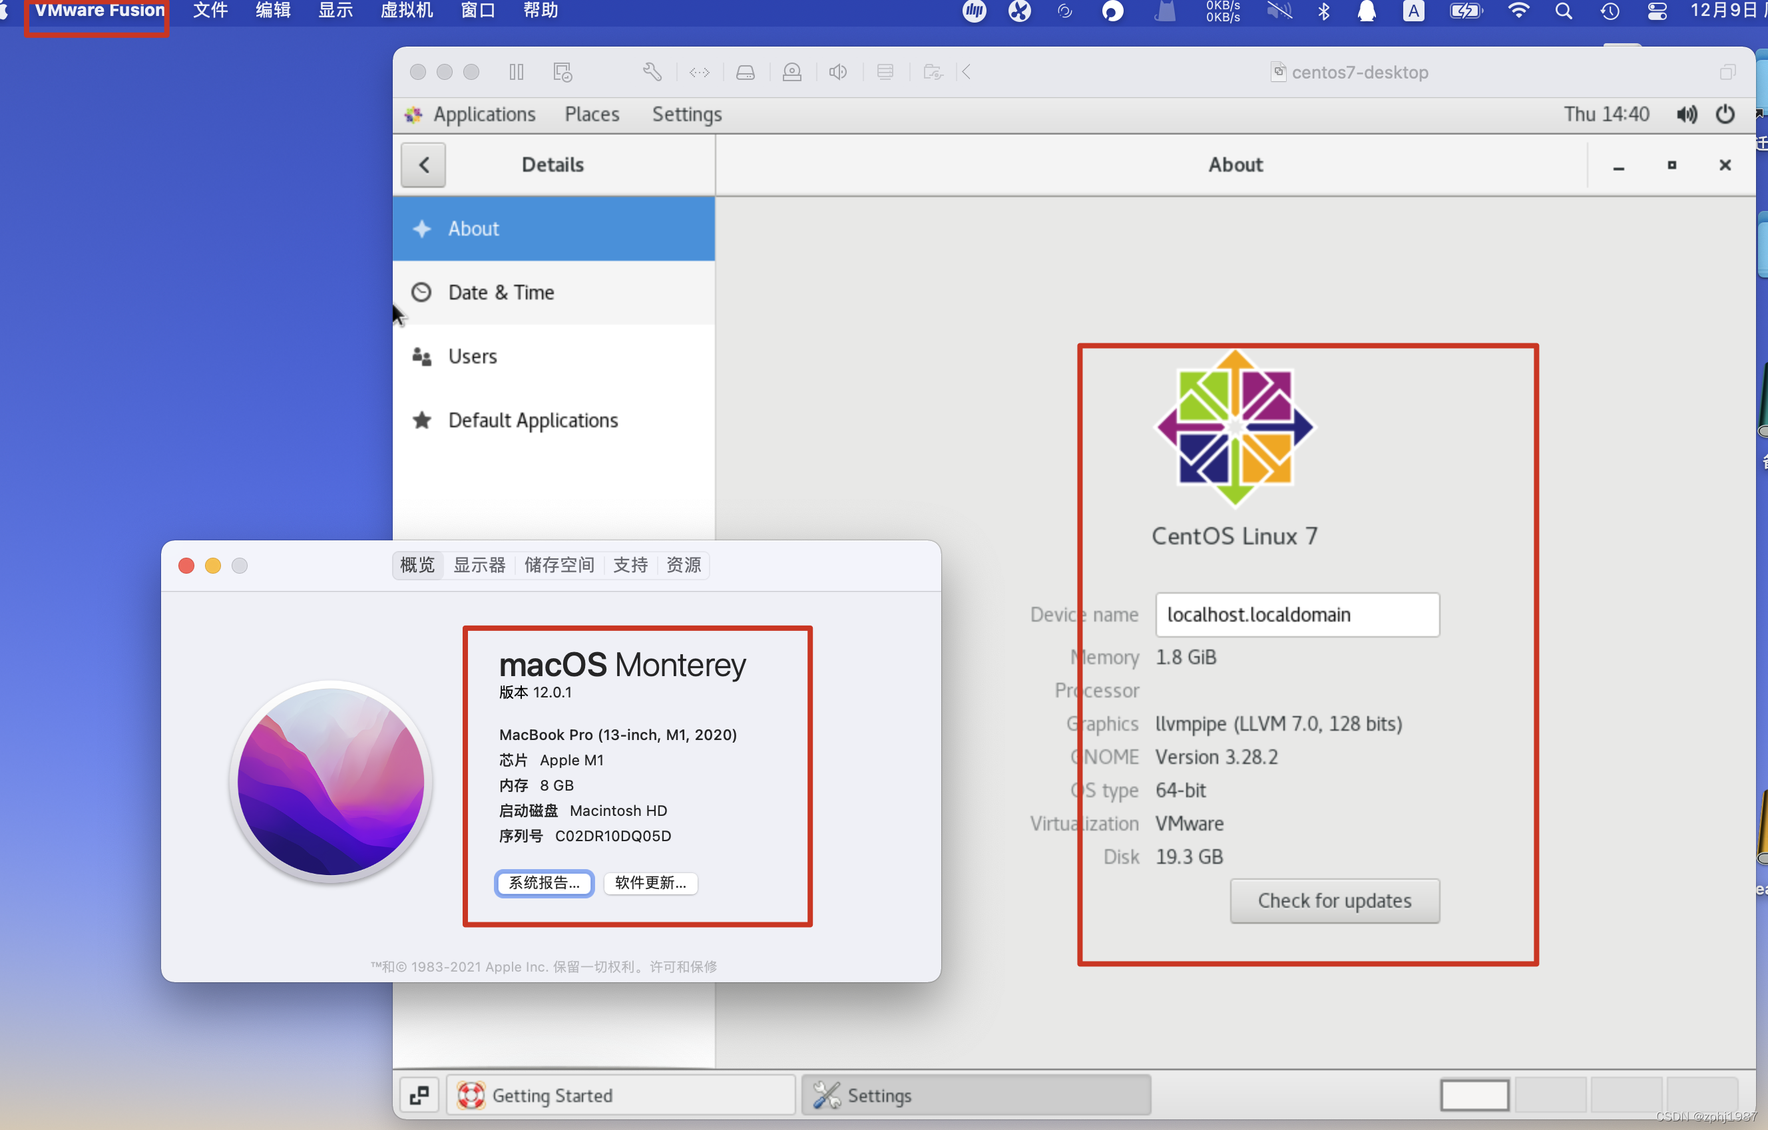
Task: Open 显示 menu in menu bar
Action: coord(335,10)
